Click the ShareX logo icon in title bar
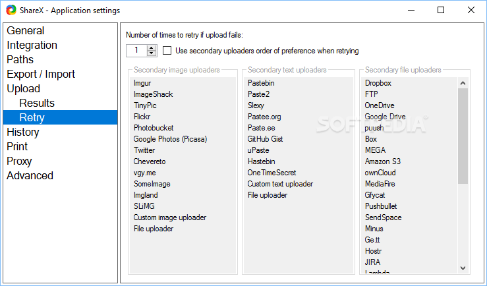The width and height of the screenshot is (487, 286). click(x=11, y=11)
